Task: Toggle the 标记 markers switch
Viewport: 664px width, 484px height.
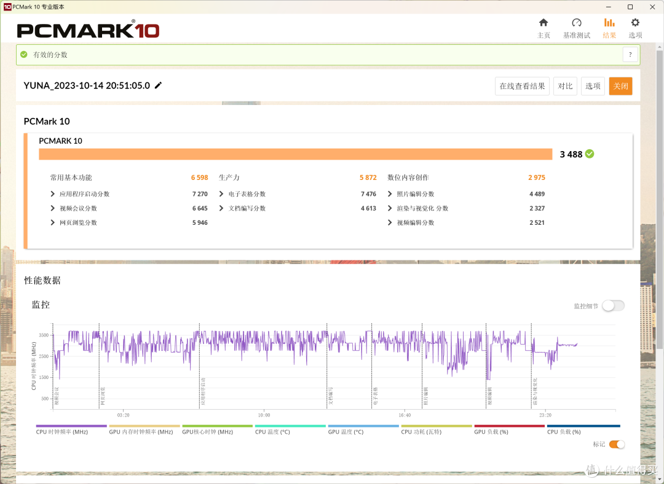Action: [x=617, y=444]
